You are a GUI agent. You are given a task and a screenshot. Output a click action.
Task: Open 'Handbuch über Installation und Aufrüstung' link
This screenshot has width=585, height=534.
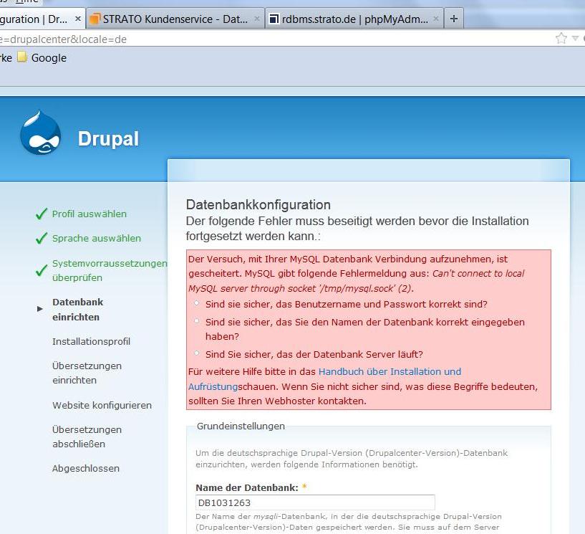[x=390, y=371]
